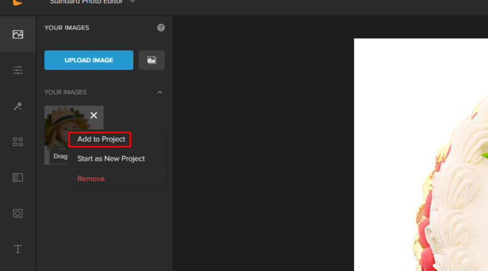This screenshot has width=488, height=271.
Task: Click the Upload Image button
Action: click(89, 60)
